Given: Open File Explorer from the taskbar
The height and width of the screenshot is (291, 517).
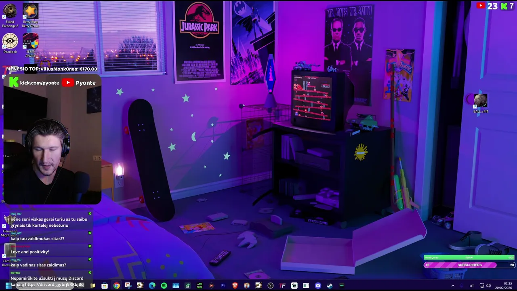Looking at the screenshot, I should 92,286.
